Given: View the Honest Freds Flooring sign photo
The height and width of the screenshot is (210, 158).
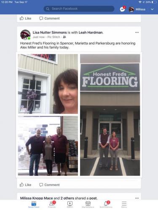Looking at the screenshot, I should (110, 115).
